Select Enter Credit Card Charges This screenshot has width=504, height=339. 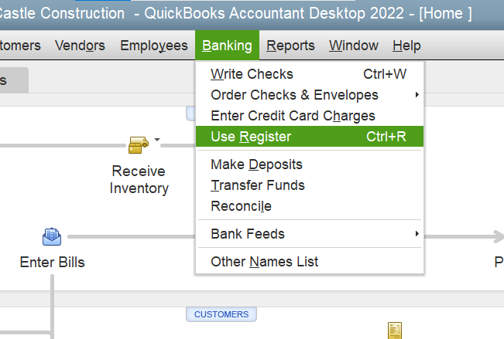pyautogui.click(x=310, y=116)
